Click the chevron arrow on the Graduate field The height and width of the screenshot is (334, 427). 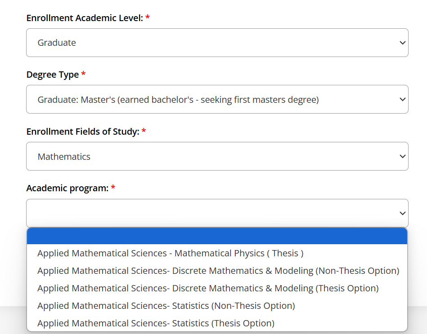click(402, 43)
